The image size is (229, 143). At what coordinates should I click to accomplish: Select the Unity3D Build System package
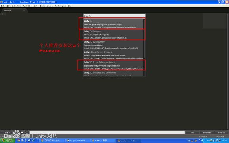click(x=113, y=45)
